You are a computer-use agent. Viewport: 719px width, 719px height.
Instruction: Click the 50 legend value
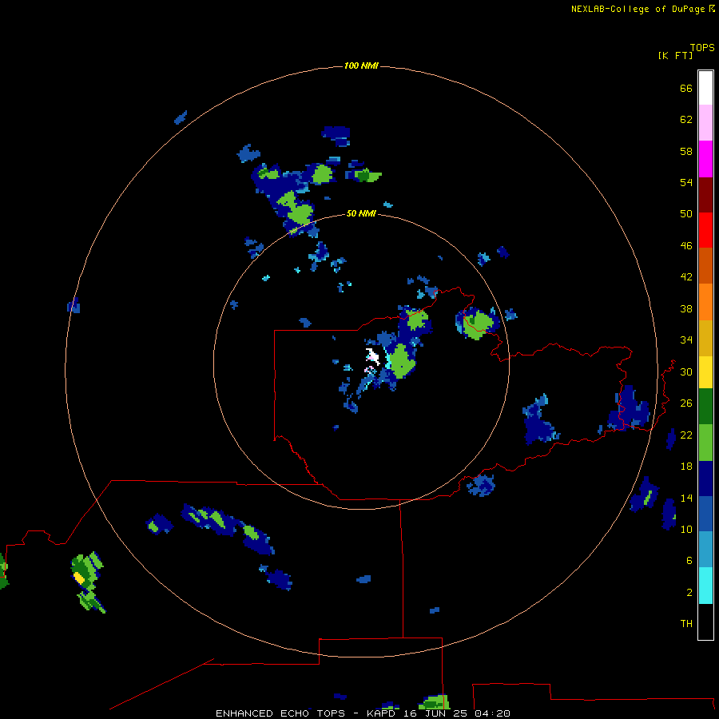(686, 214)
